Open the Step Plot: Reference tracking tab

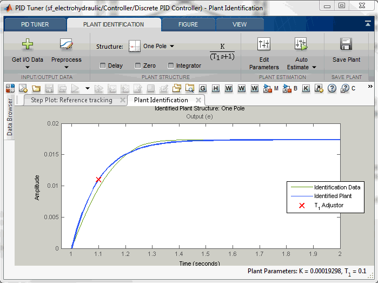pyautogui.click(x=71, y=100)
